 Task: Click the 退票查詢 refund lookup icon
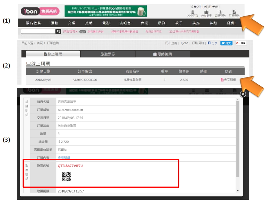[x=220, y=14]
